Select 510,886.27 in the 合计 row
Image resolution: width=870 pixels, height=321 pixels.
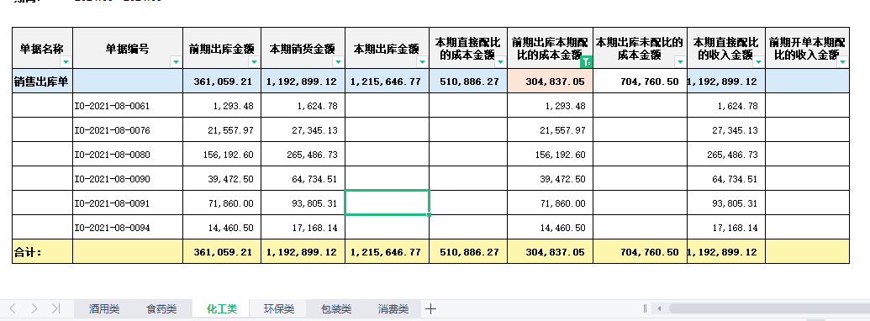(467, 252)
